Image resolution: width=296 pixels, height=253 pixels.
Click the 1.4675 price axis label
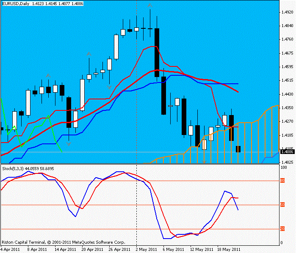pyautogui.click(x=287, y=53)
